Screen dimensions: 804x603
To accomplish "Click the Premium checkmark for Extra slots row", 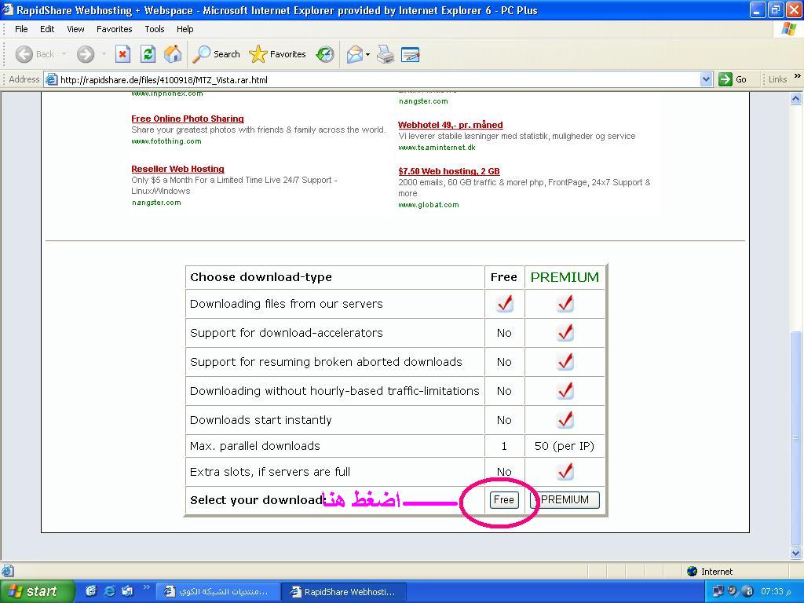I will [x=565, y=471].
